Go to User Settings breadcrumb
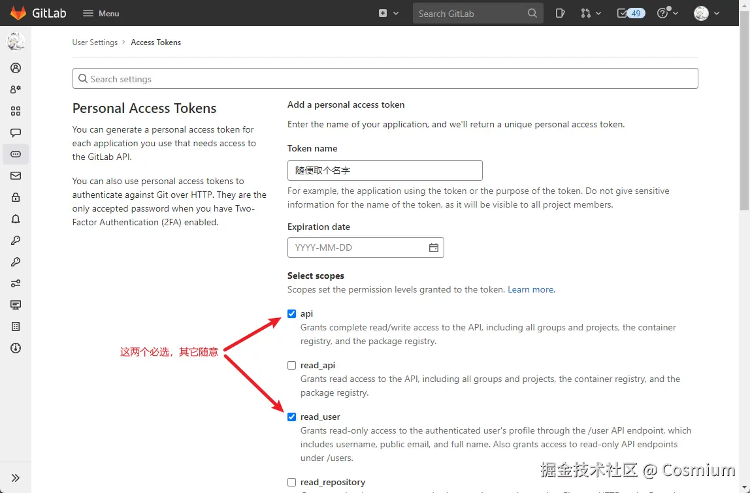750x493 pixels. pyautogui.click(x=95, y=42)
